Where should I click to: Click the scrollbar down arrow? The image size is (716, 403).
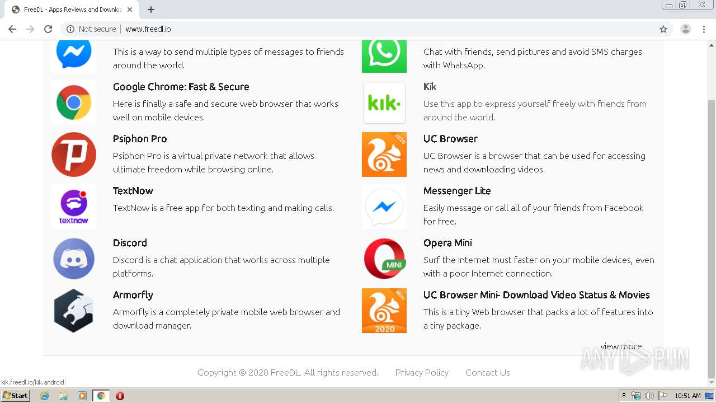coord(712,383)
